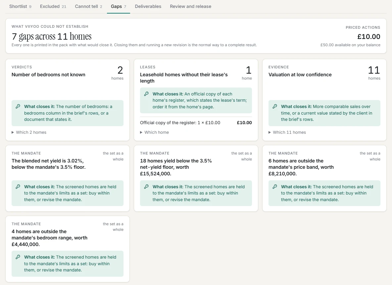Expand the 'Which 11 homes' disclosure
The width and height of the screenshot is (392, 285).
[x=287, y=132]
